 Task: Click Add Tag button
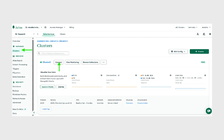(46, 109)
